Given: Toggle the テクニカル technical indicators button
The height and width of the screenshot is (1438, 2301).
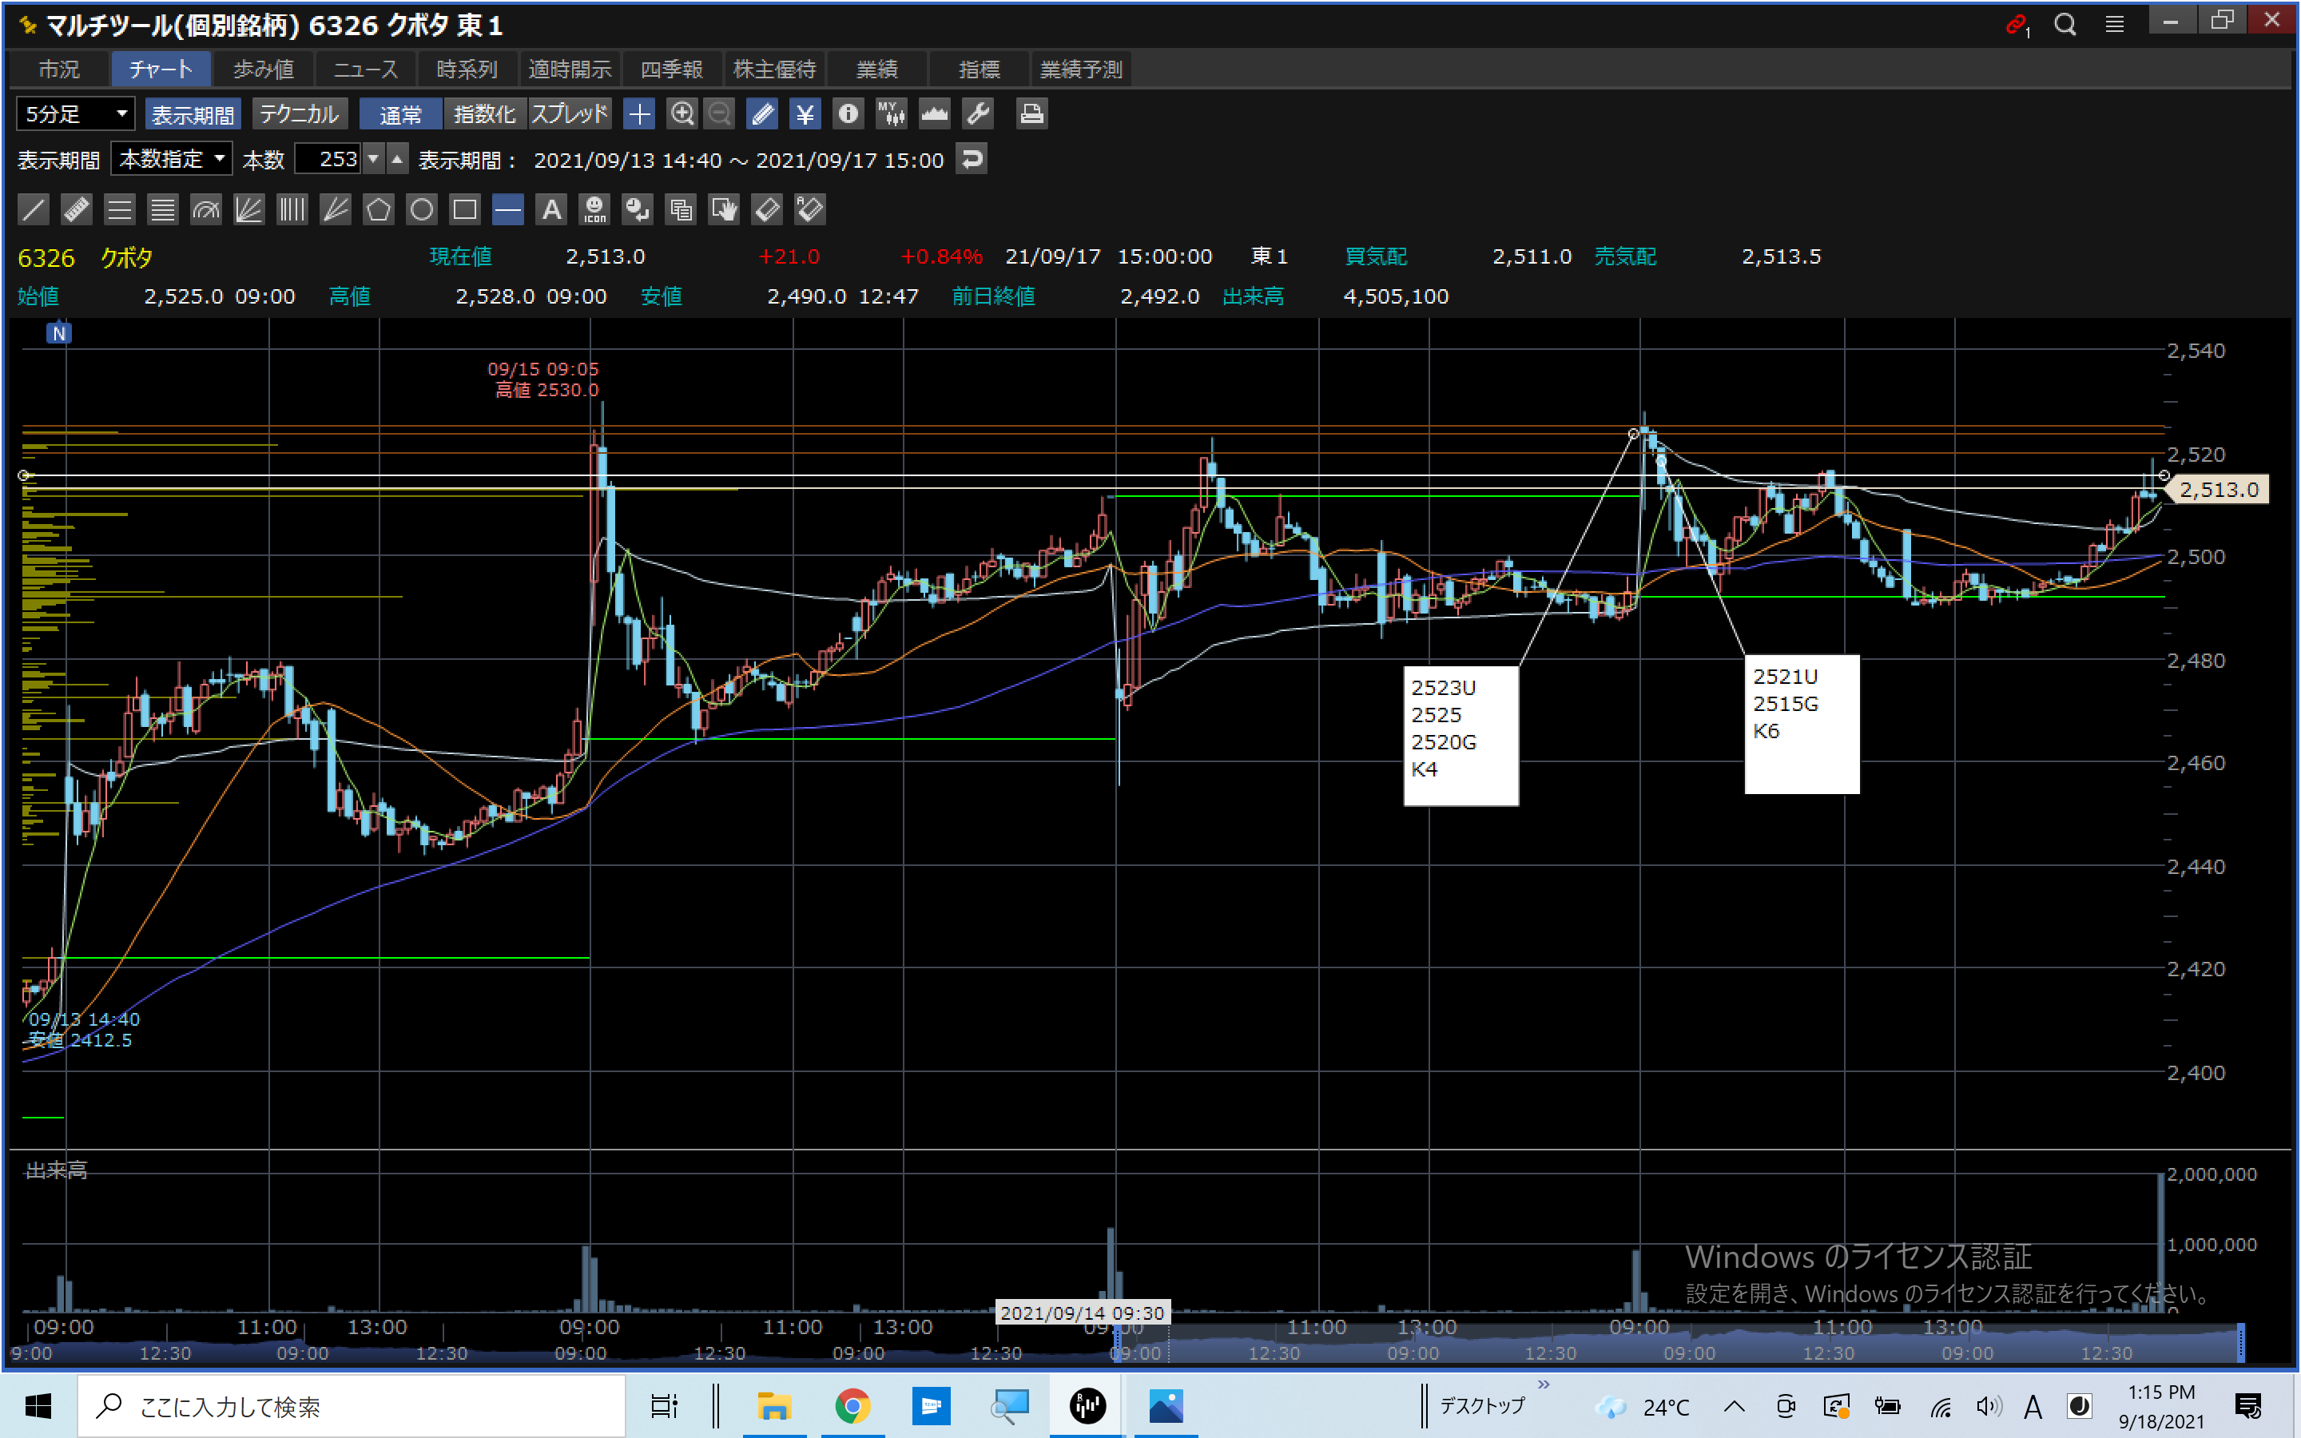Looking at the screenshot, I should (300, 114).
